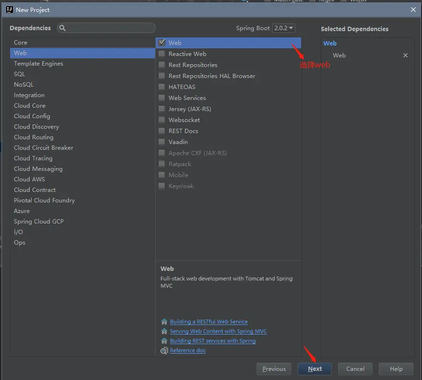Enable the HATEOAS checkbox
The width and height of the screenshot is (422, 380).
162,87
